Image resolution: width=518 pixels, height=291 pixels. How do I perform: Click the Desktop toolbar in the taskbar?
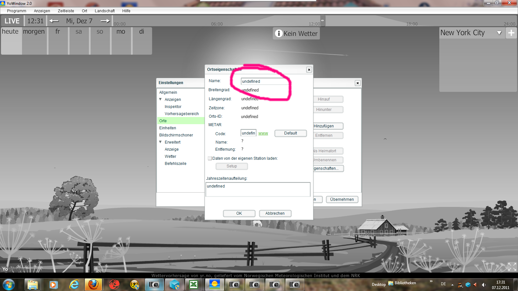378,285
